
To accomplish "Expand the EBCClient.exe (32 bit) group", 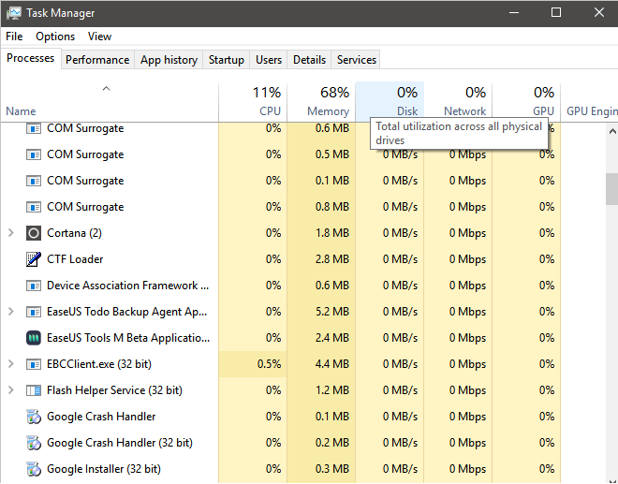I will (x=11, y=364).
